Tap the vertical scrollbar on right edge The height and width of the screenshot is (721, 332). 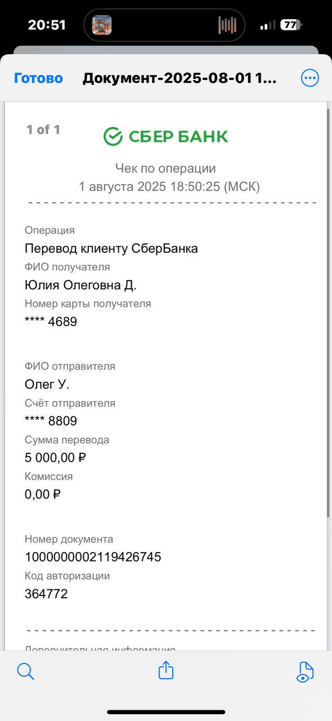point(329,313)
